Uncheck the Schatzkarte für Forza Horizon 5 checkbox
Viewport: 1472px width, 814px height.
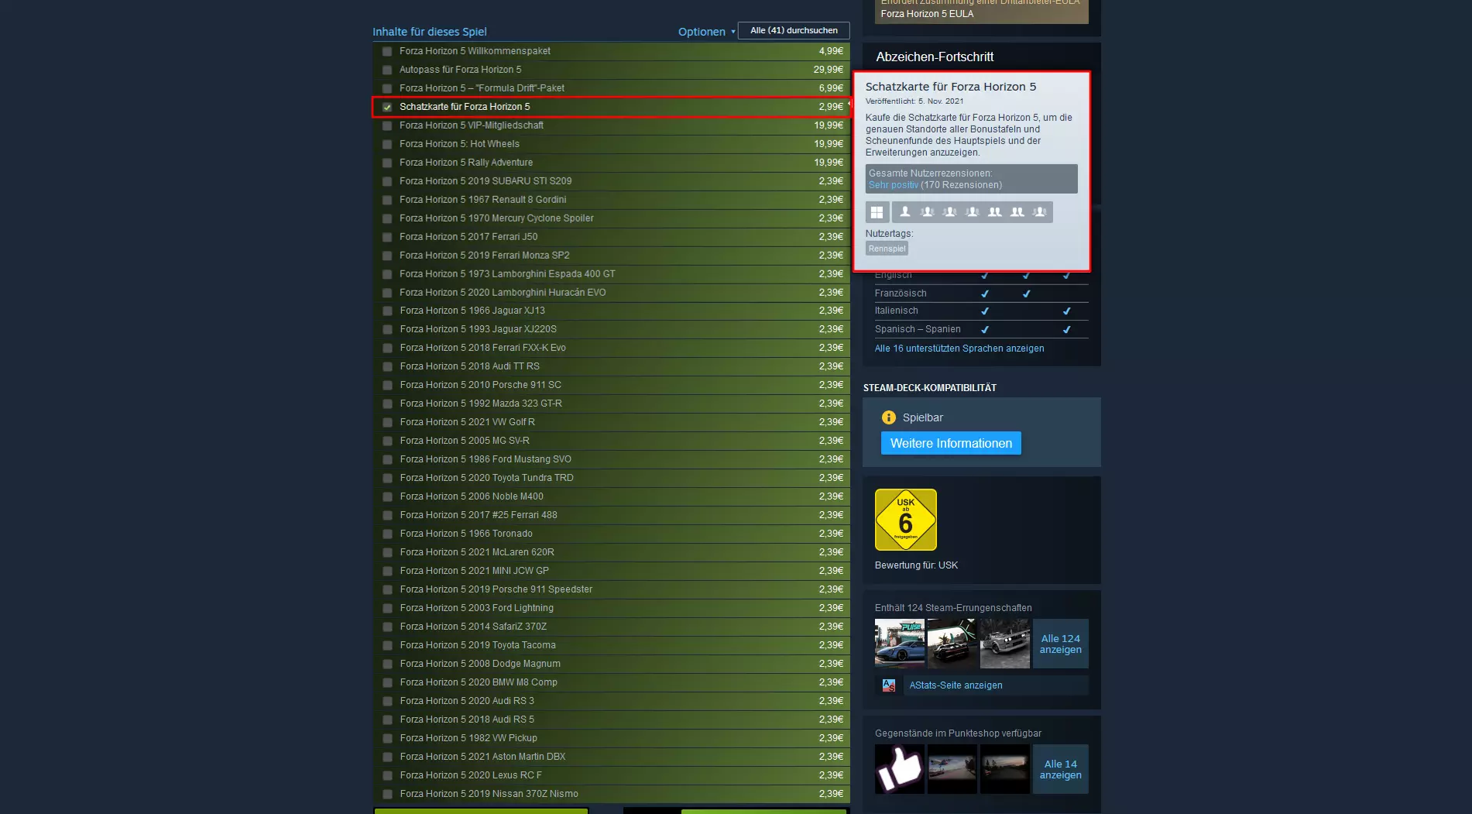[x=387, y=107]
